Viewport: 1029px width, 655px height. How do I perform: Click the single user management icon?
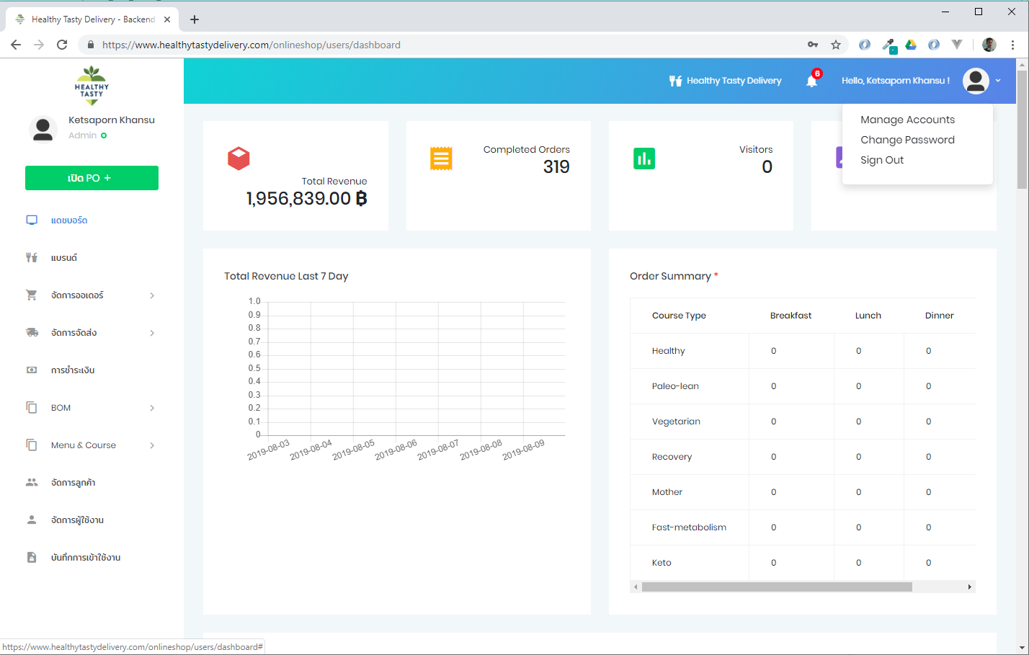click(x=32, y=520)
